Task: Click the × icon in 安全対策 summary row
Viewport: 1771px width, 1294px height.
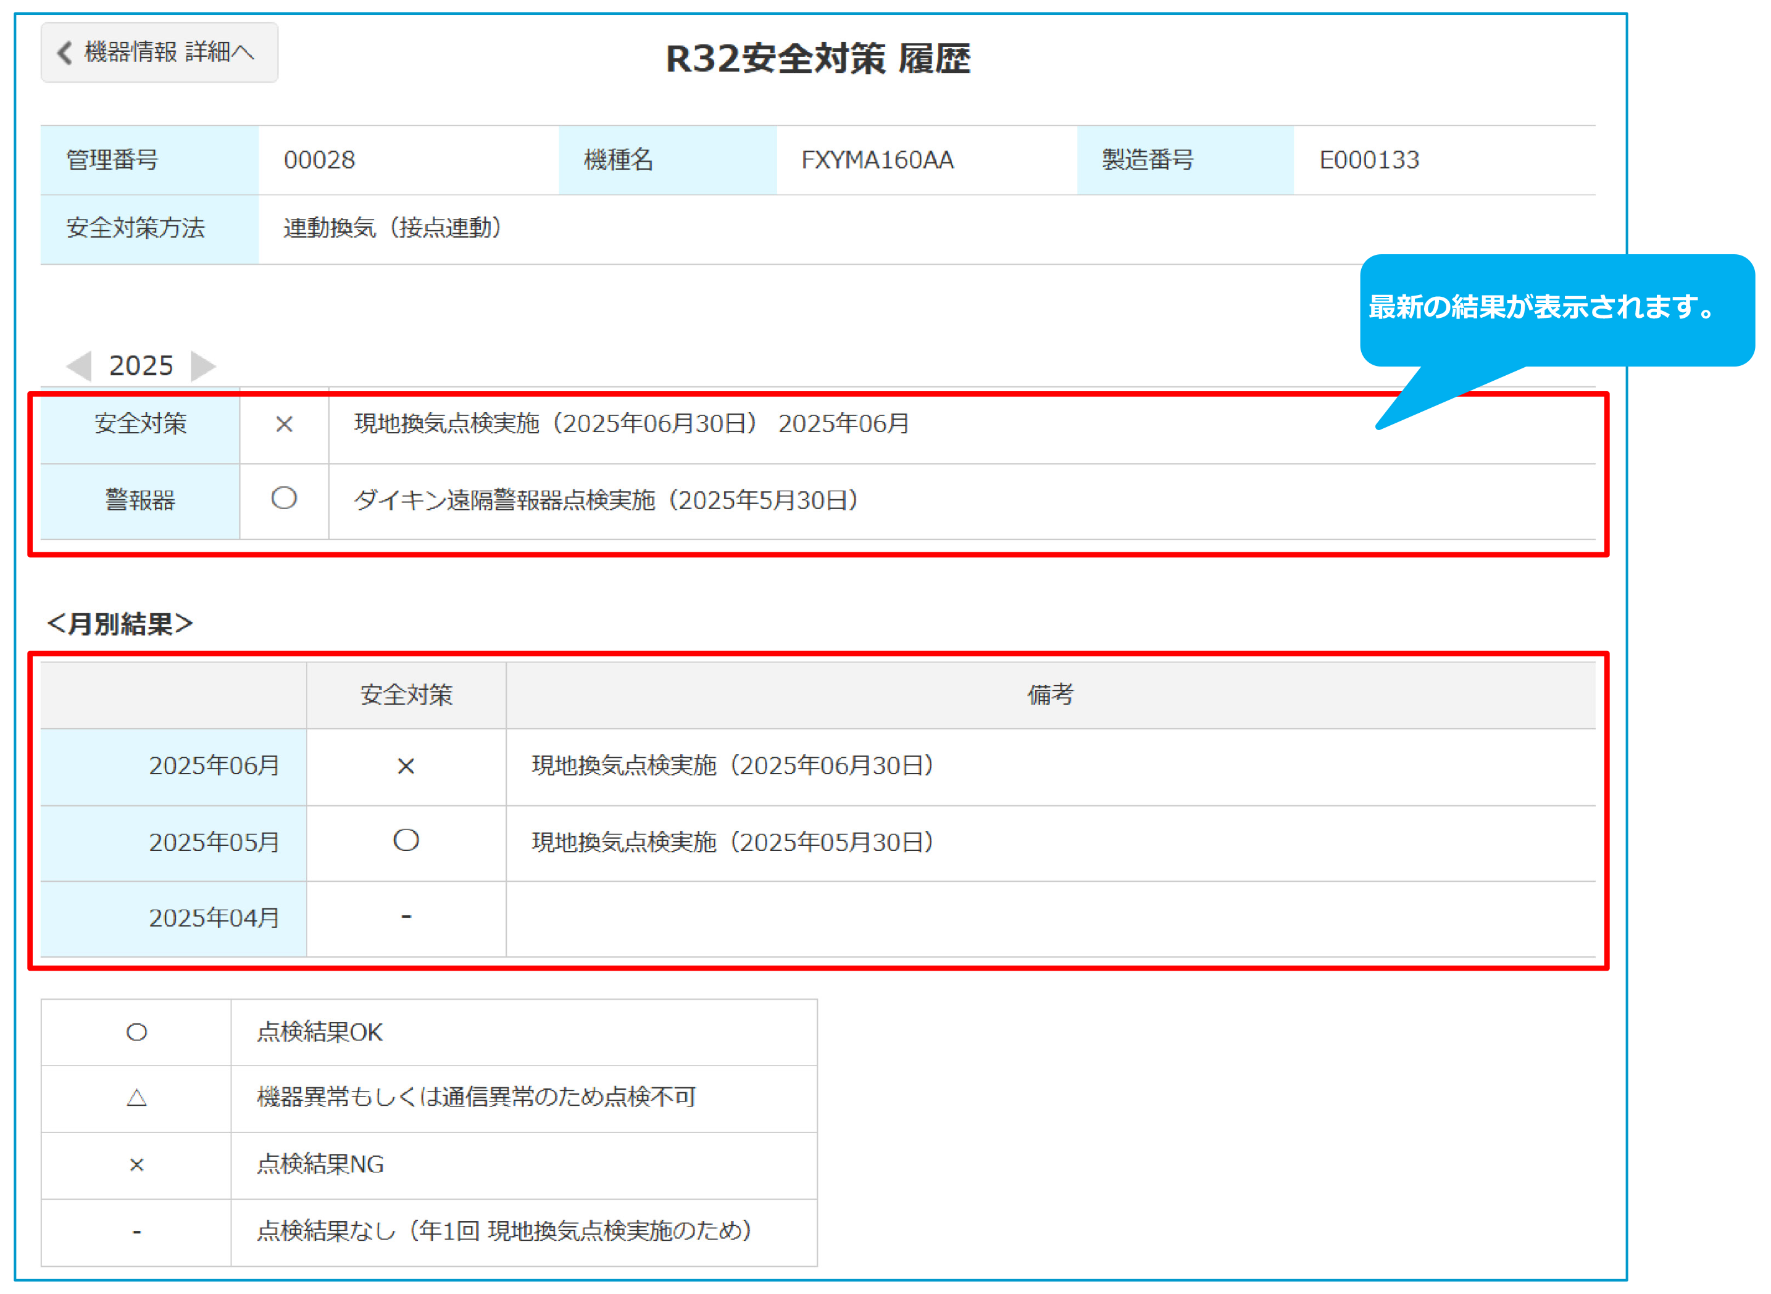Action: (285, 425)
